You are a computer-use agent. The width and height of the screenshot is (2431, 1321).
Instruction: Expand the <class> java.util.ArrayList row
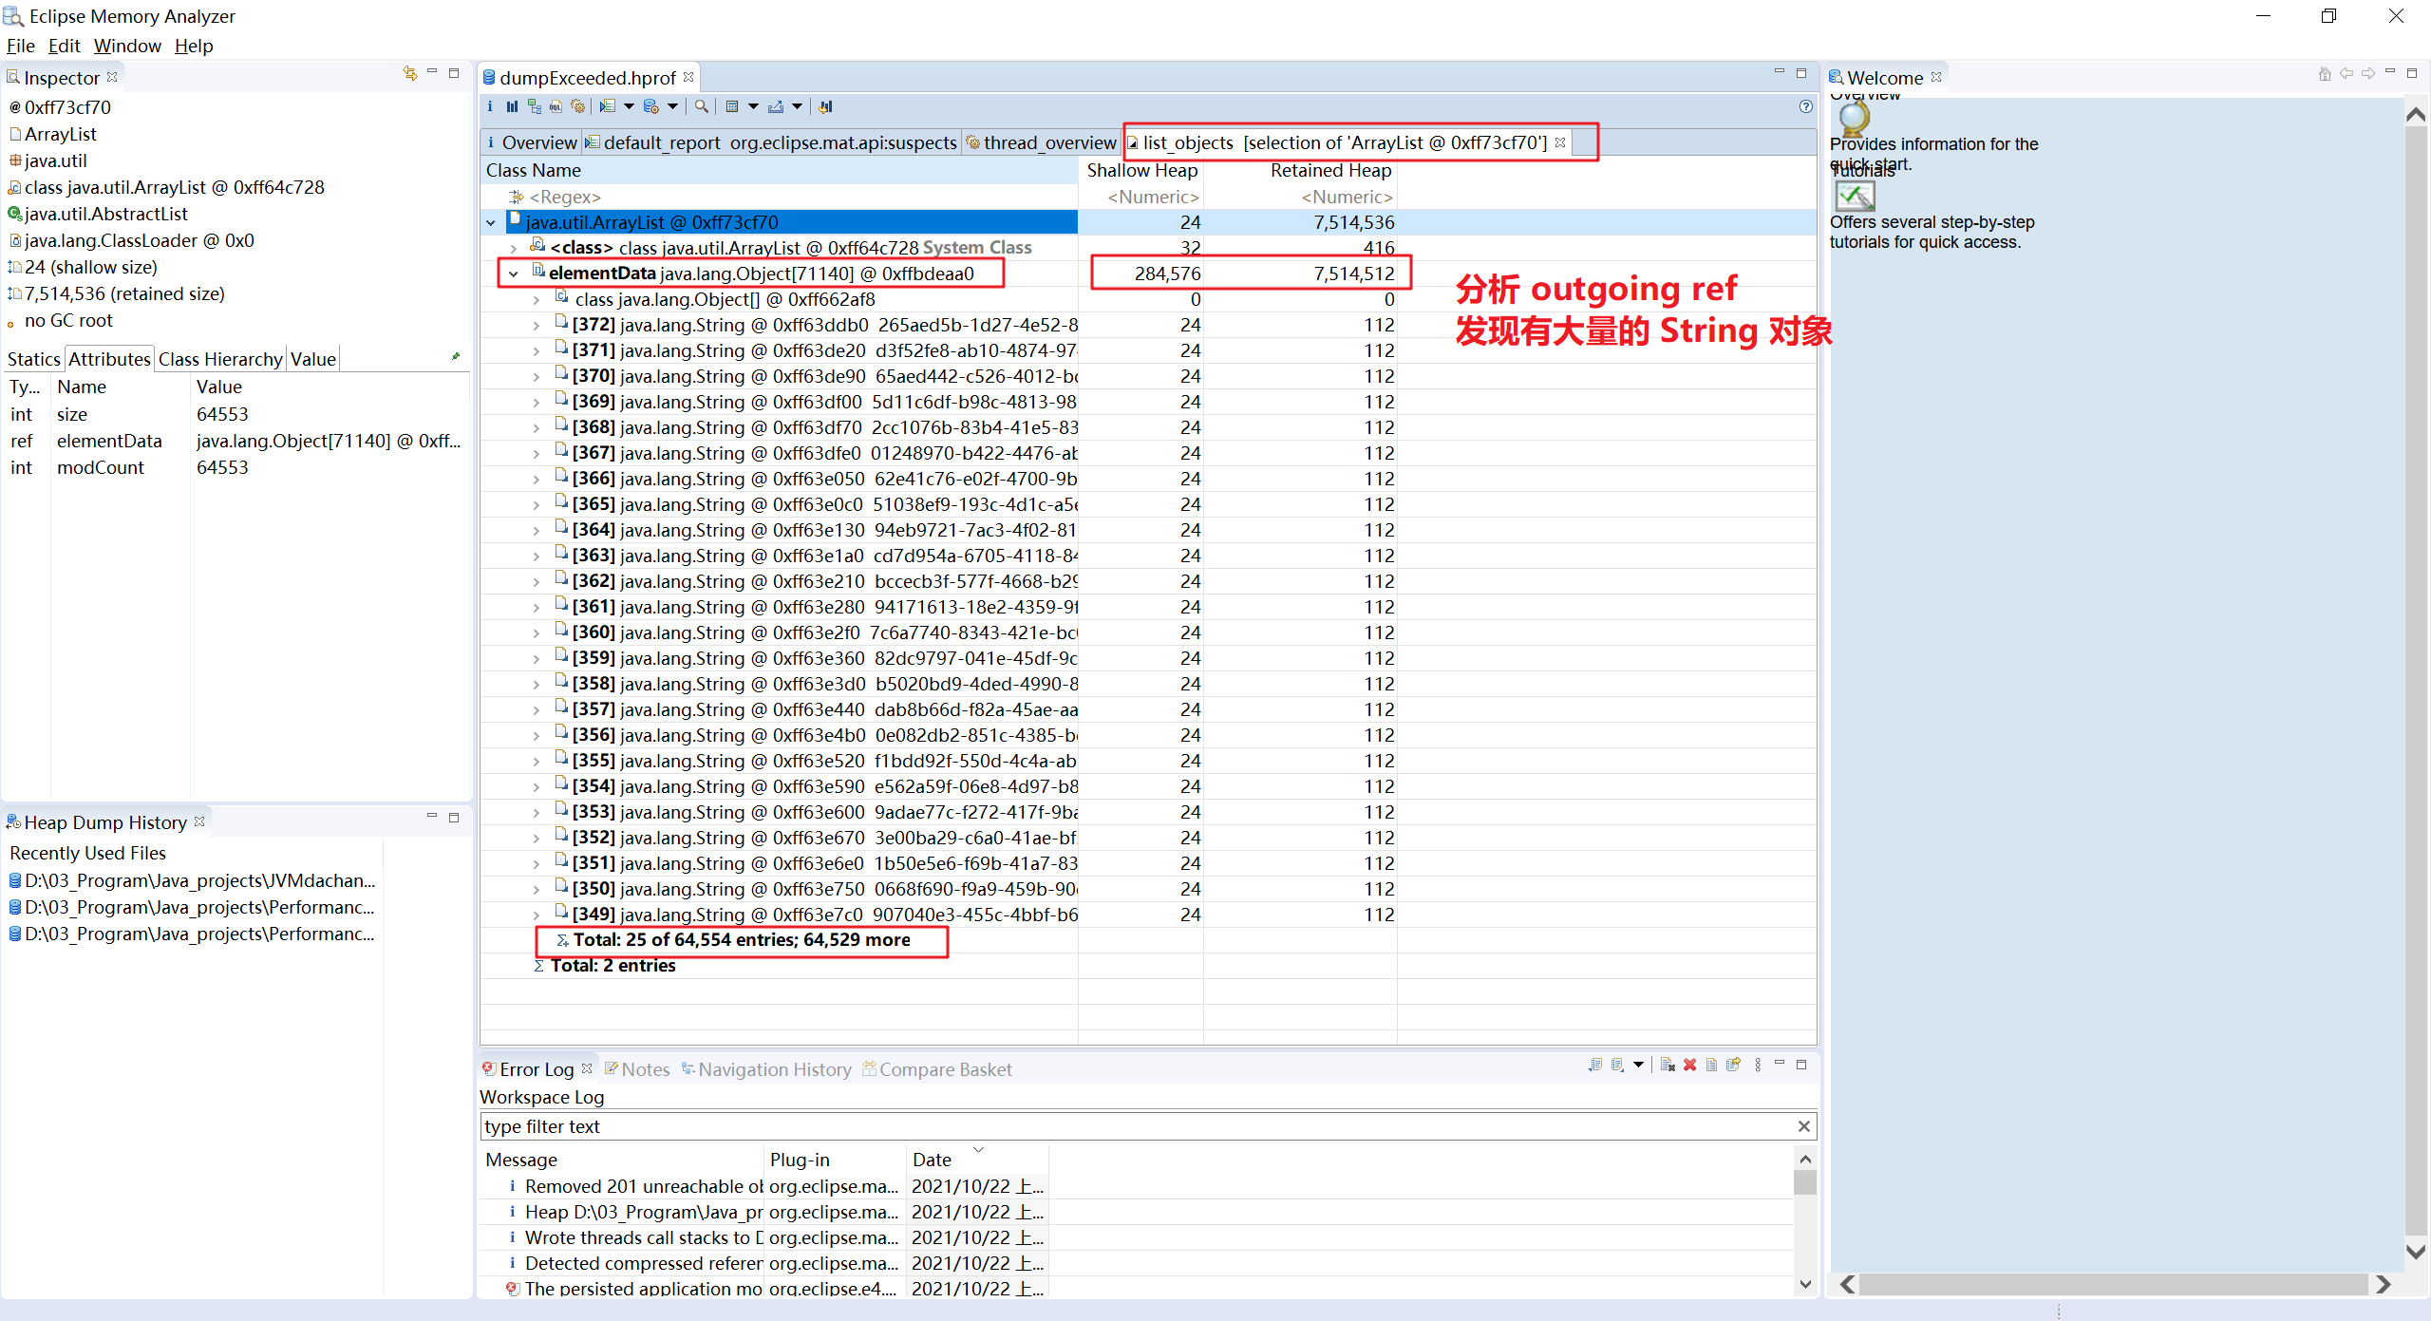514,249
